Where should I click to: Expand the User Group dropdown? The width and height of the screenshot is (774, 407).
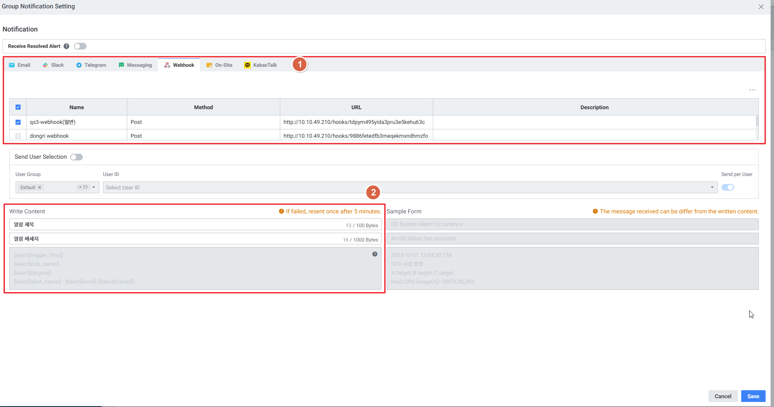point(94,187)
